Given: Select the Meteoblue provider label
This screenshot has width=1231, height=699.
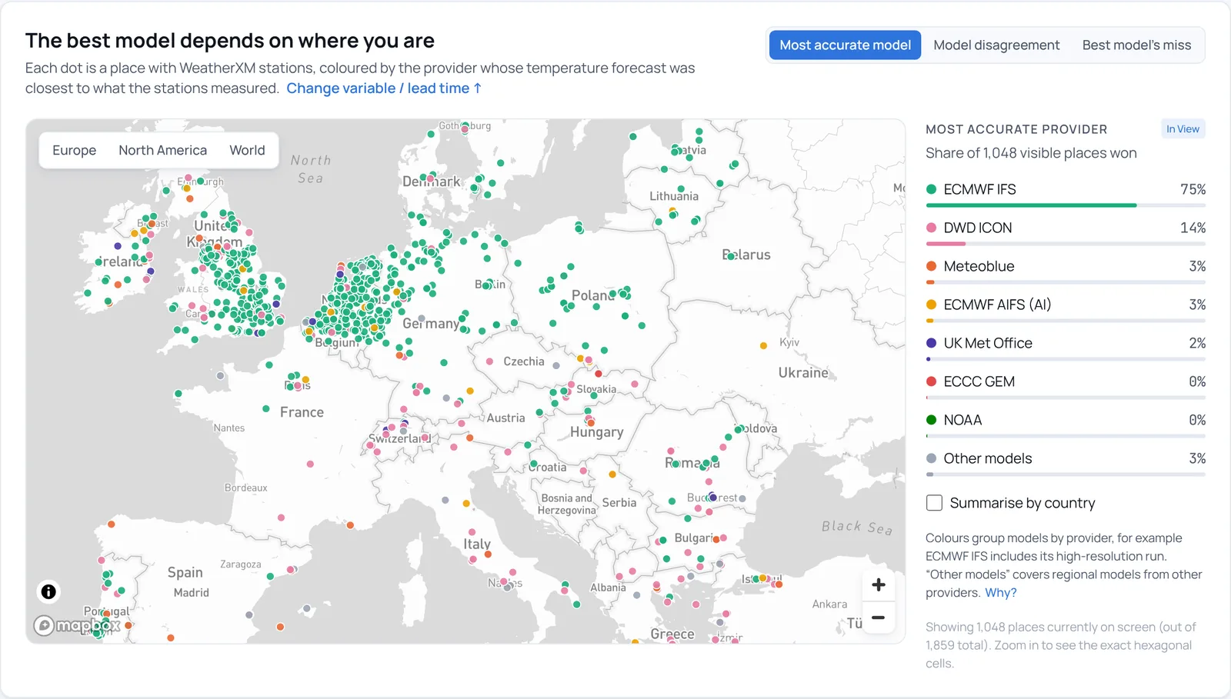Looking at the screenshot, I should (979, 266).
